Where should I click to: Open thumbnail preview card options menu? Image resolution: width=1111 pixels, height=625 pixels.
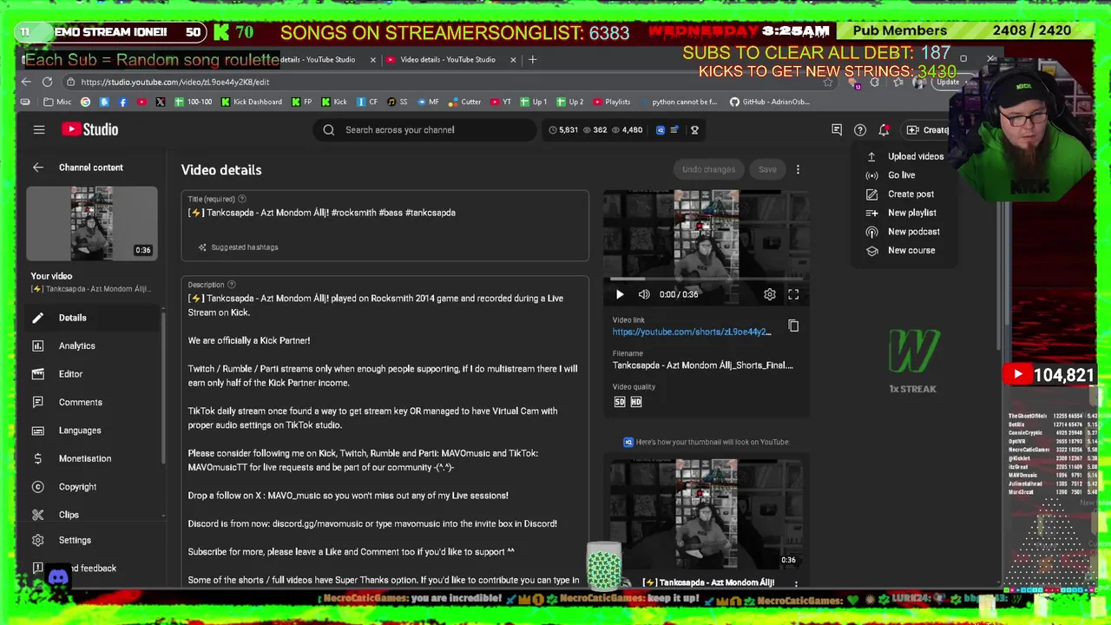796,583
